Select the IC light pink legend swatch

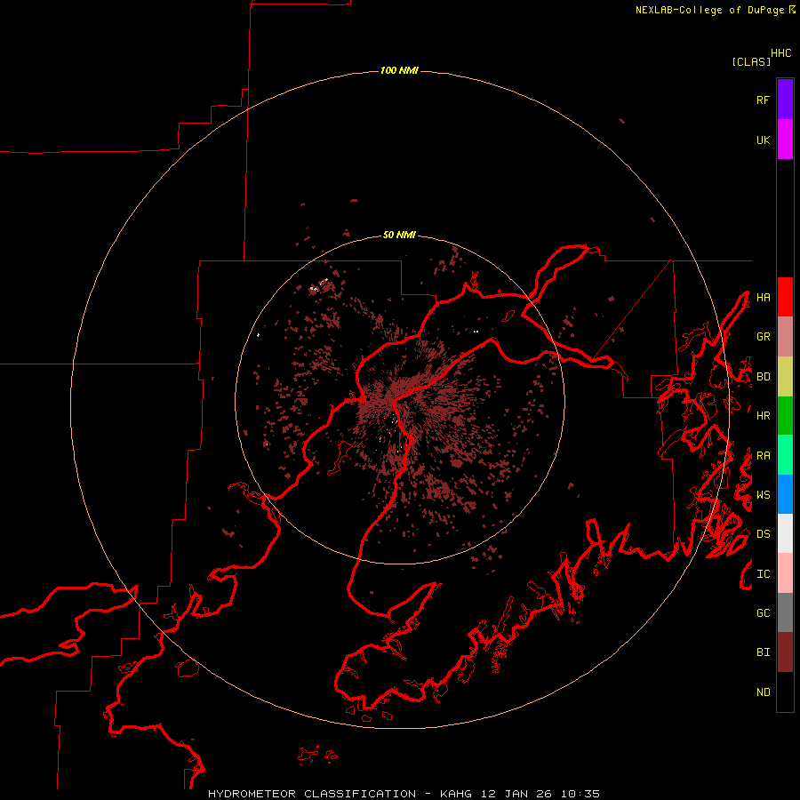[785, 573]
